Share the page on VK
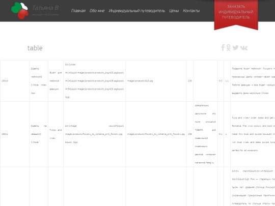The width and height of the screenshot is (275, 206). [x=244, y=48]
